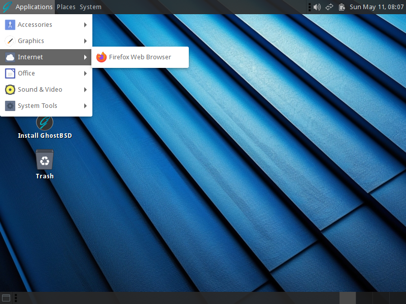Open the clock showing Sun May 11, 08:07
This screenshot has width=406, height=304.
pos(377,7)
